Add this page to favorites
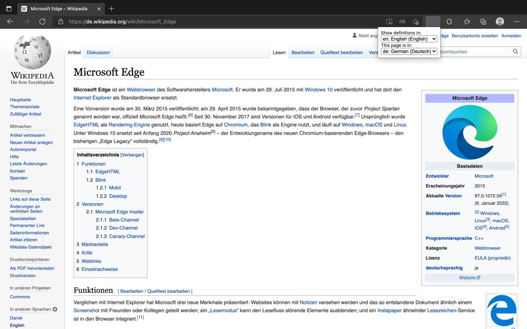Image resolution: width=527 pixels, height=329 pixels. 416,22
